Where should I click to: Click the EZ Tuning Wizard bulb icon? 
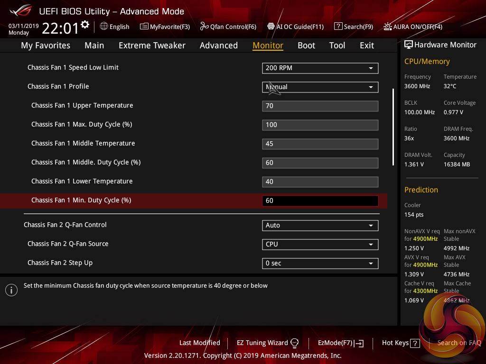tap(294, 343)
